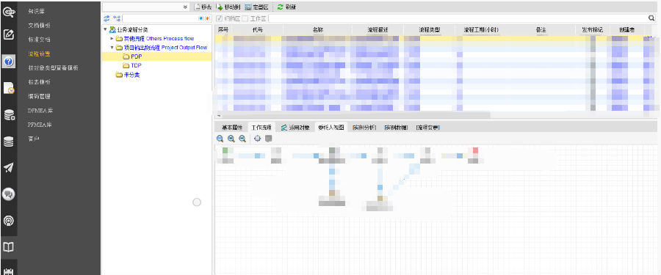Click the magnifier search icon at far right

(651, 18)
